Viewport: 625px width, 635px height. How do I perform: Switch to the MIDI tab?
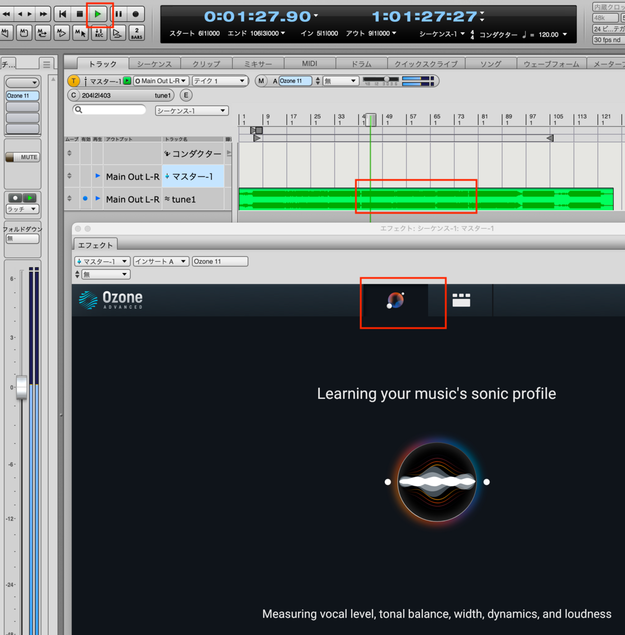[309, 63]
